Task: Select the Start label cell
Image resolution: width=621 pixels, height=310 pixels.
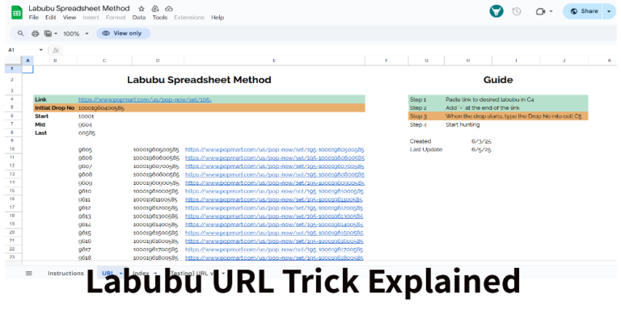Action: click(55, 116)
